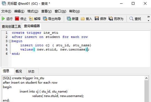Select the 查询编辑器 tab
Viewport: 151px width, 102px height.
coord(32,26)
